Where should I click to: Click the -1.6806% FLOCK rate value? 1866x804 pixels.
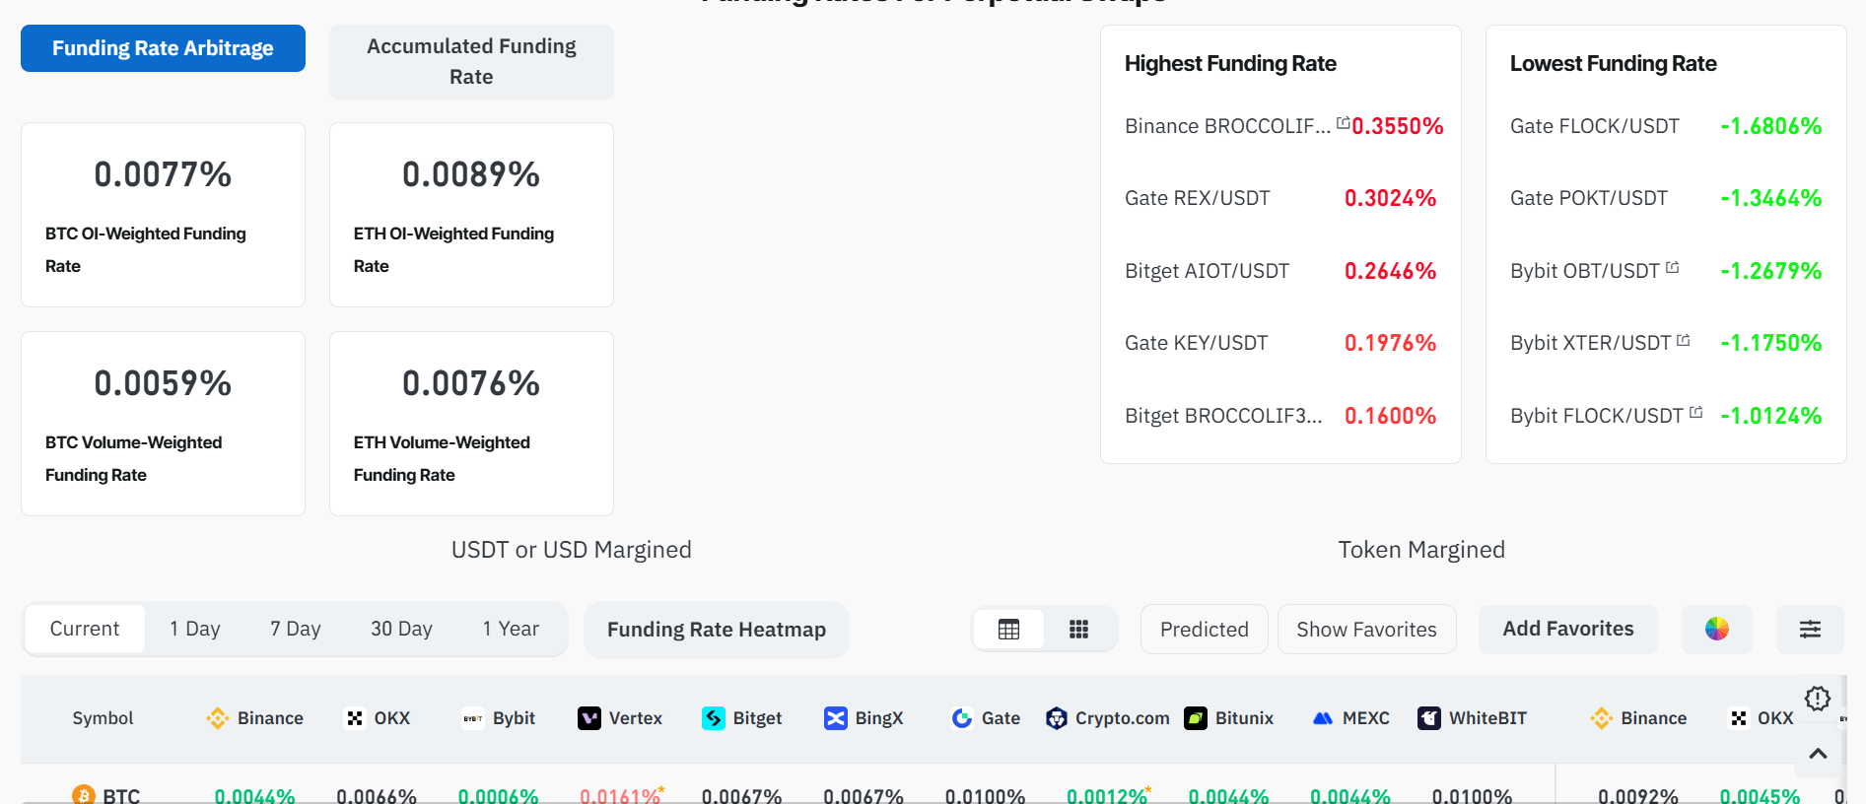coord(1771,126)
